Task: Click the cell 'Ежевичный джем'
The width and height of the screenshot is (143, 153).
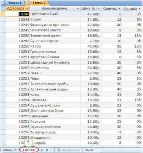Action: (55, 35)
